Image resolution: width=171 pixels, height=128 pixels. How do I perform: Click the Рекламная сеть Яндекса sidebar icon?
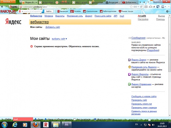(130, 67)
